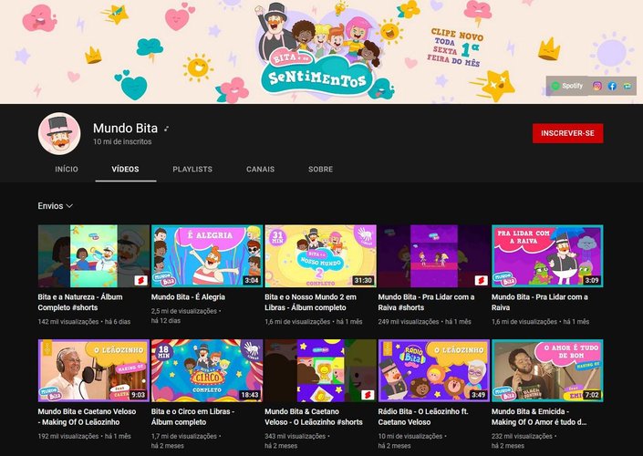The width and height of the screenshot is (643, 456).
Task: Open title Bita e o Circo em Libras
Action: point(192,417)
